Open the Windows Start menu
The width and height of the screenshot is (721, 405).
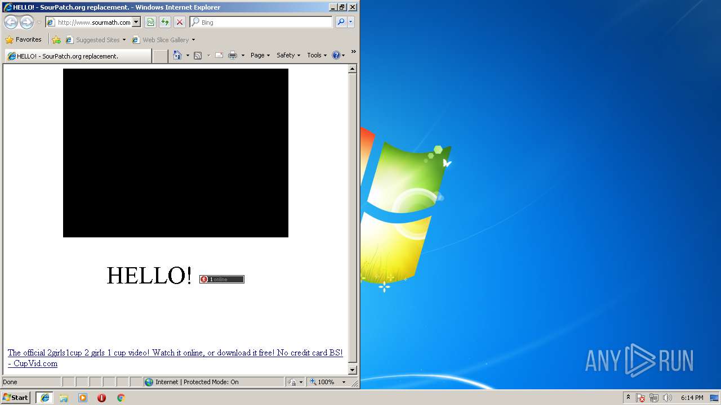tap(15, 397)
